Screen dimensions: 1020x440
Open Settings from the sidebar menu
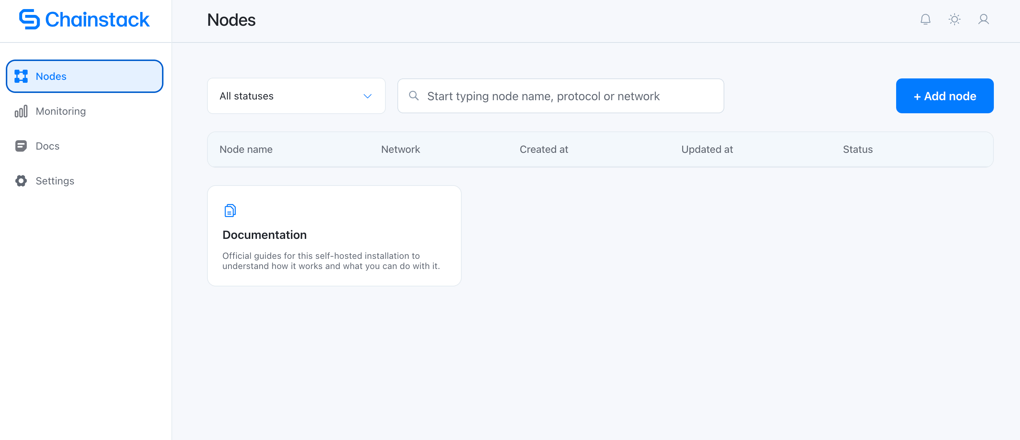click(x=84, y=181)
